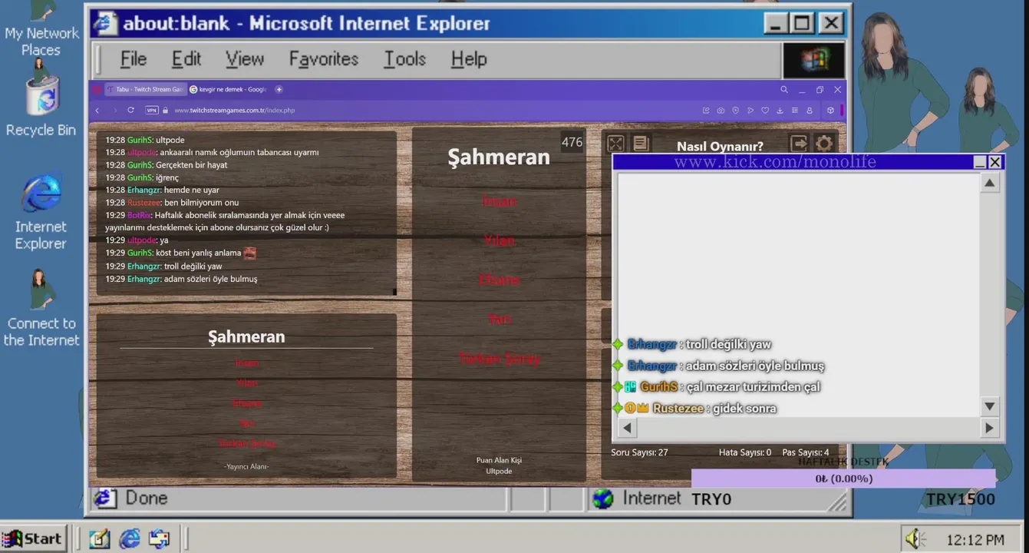Open the browser tab search magnifier
This screenshot has width=1029, height=553.
click(783, 90)
